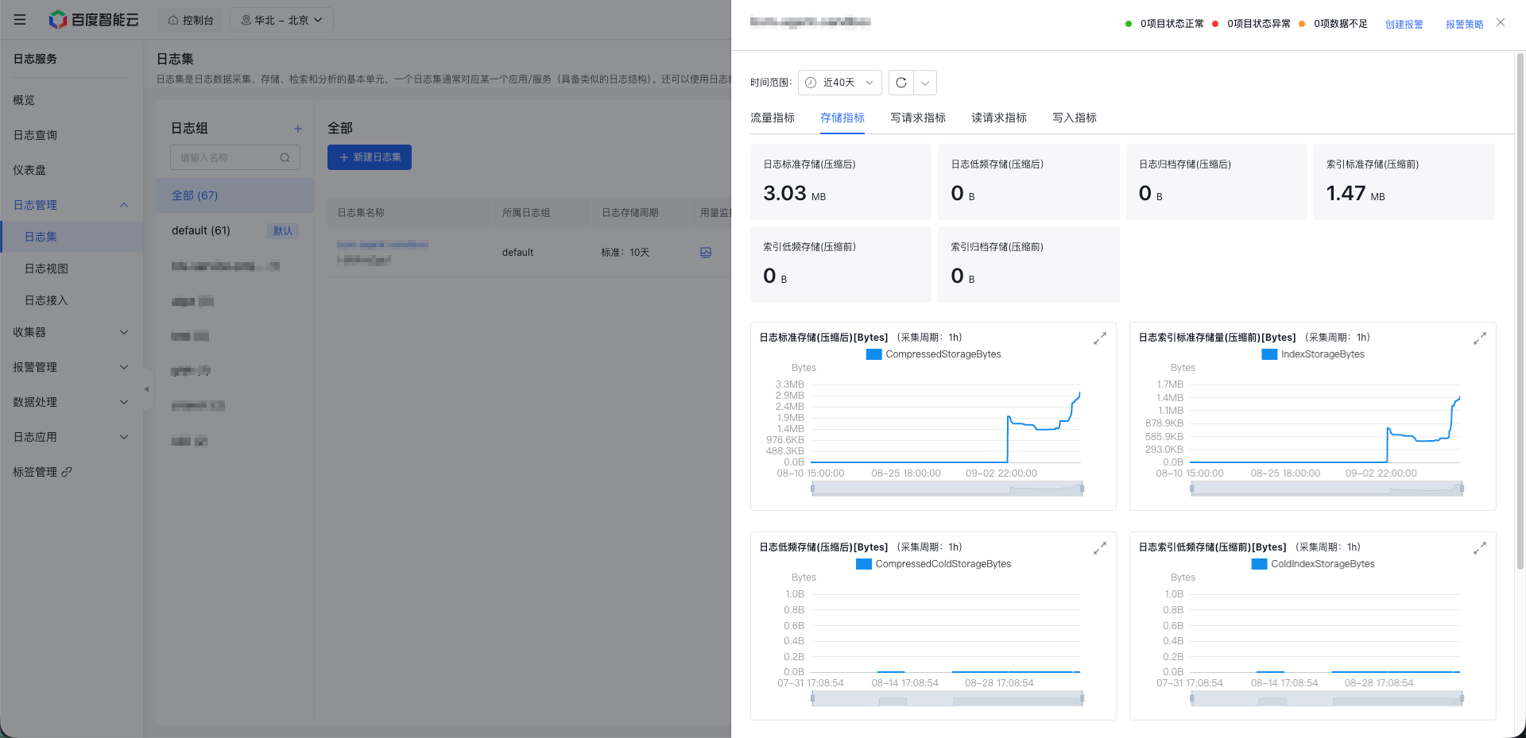Open usage monitor icon in log set row
The width and height of the screenshot is (1526, 738).
pyautogui.click(x=706, y=253)
